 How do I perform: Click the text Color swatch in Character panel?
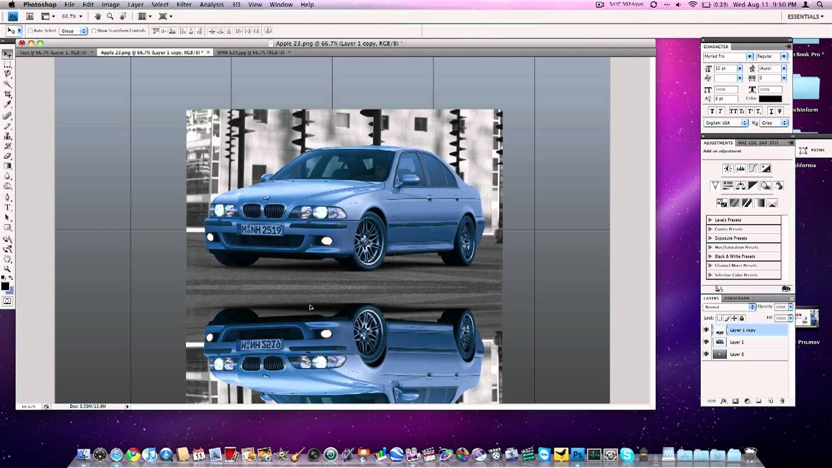[x=770, y=99]
